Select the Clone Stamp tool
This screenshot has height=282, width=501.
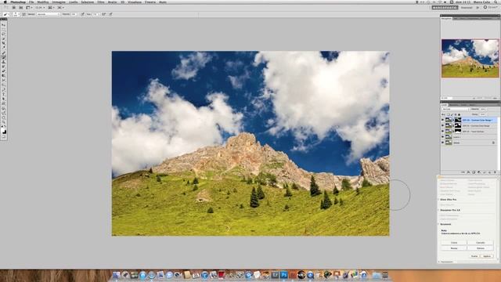3,61
